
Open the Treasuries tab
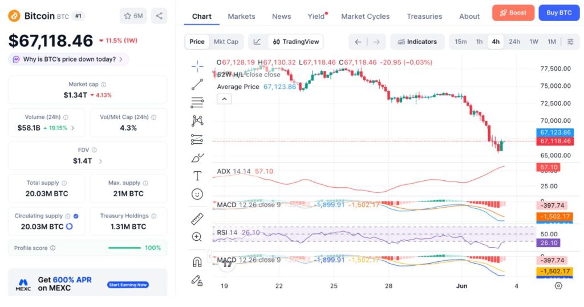[x=424, y=17]
